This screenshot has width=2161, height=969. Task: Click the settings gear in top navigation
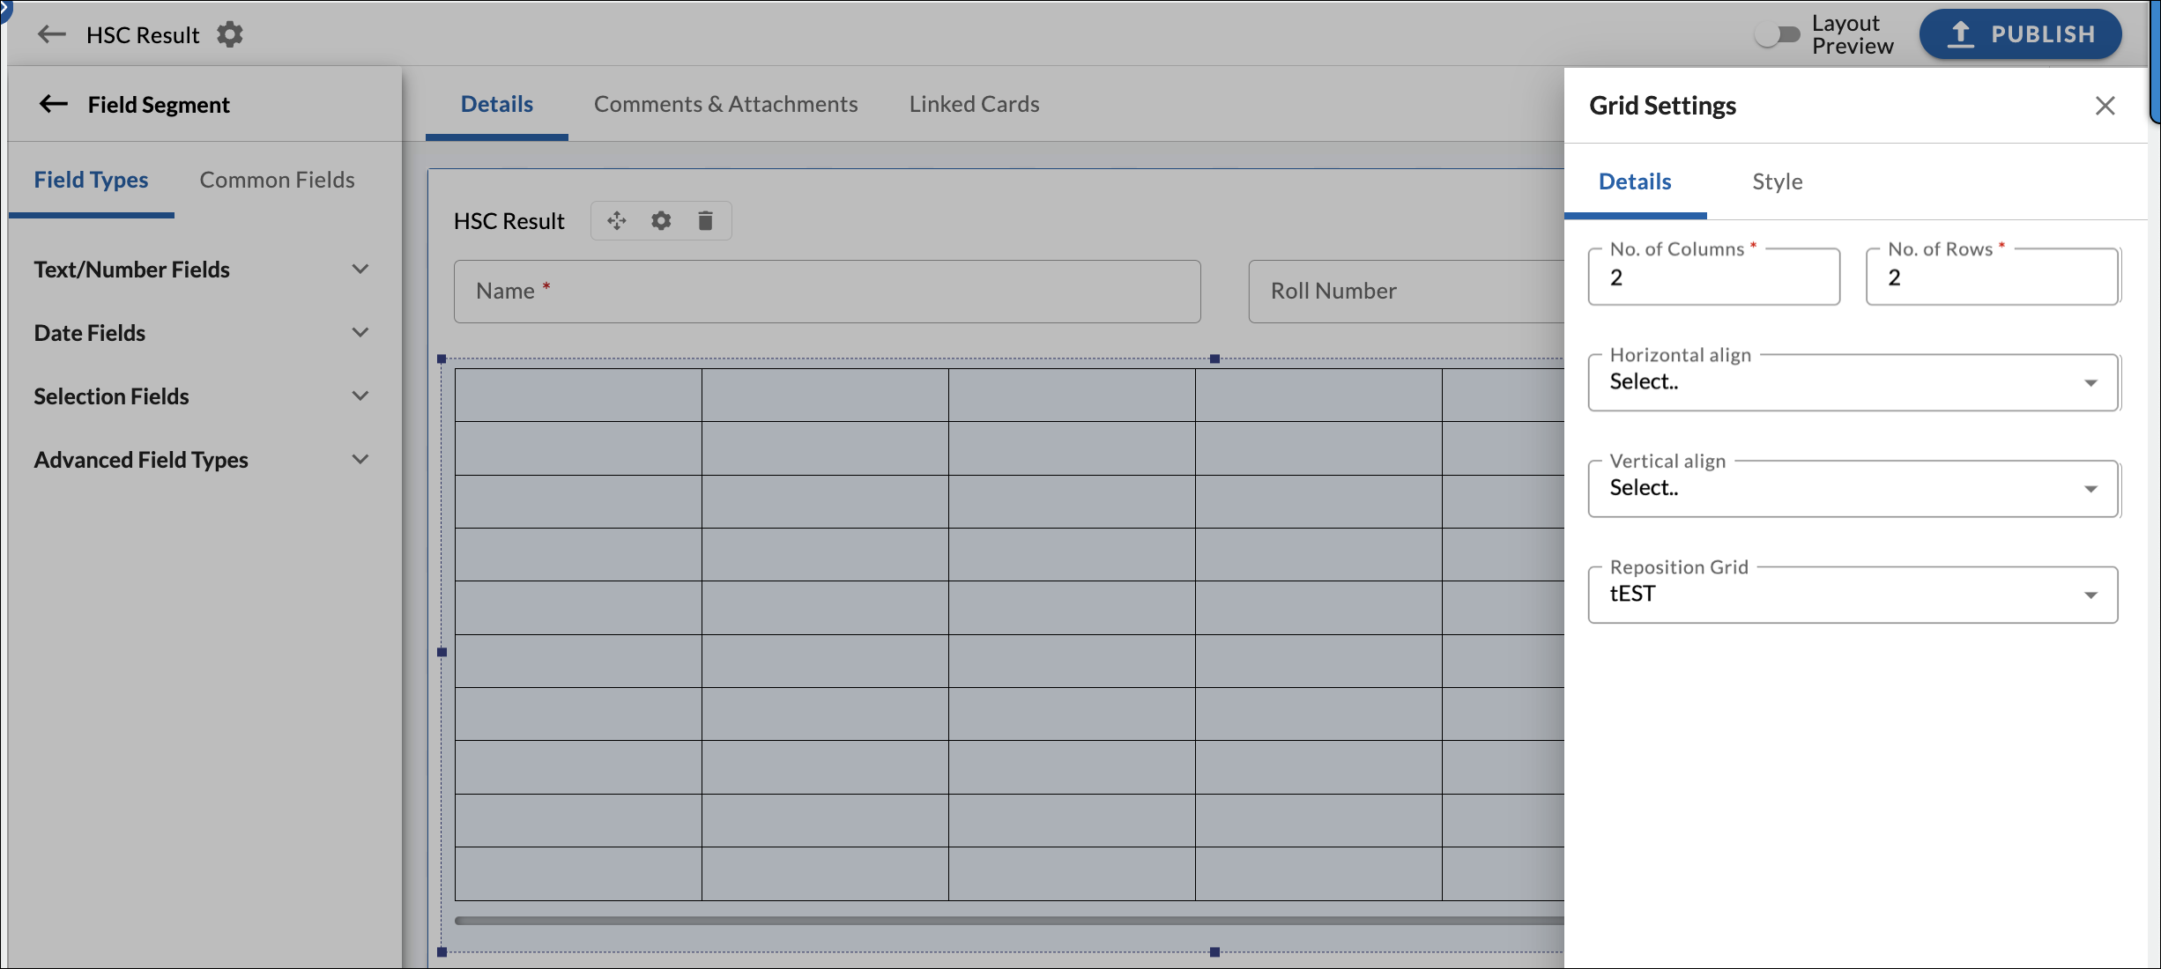pyautogui.click(x=230, y=34)
